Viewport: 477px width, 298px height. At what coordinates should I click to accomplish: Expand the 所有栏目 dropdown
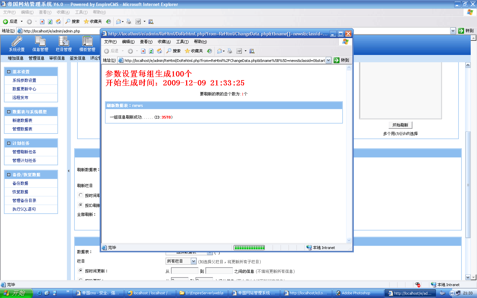point(193,261)
